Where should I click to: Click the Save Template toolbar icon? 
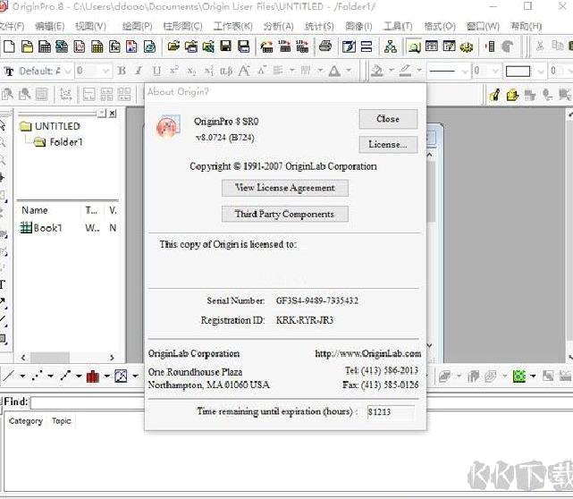tap(243, 47)
